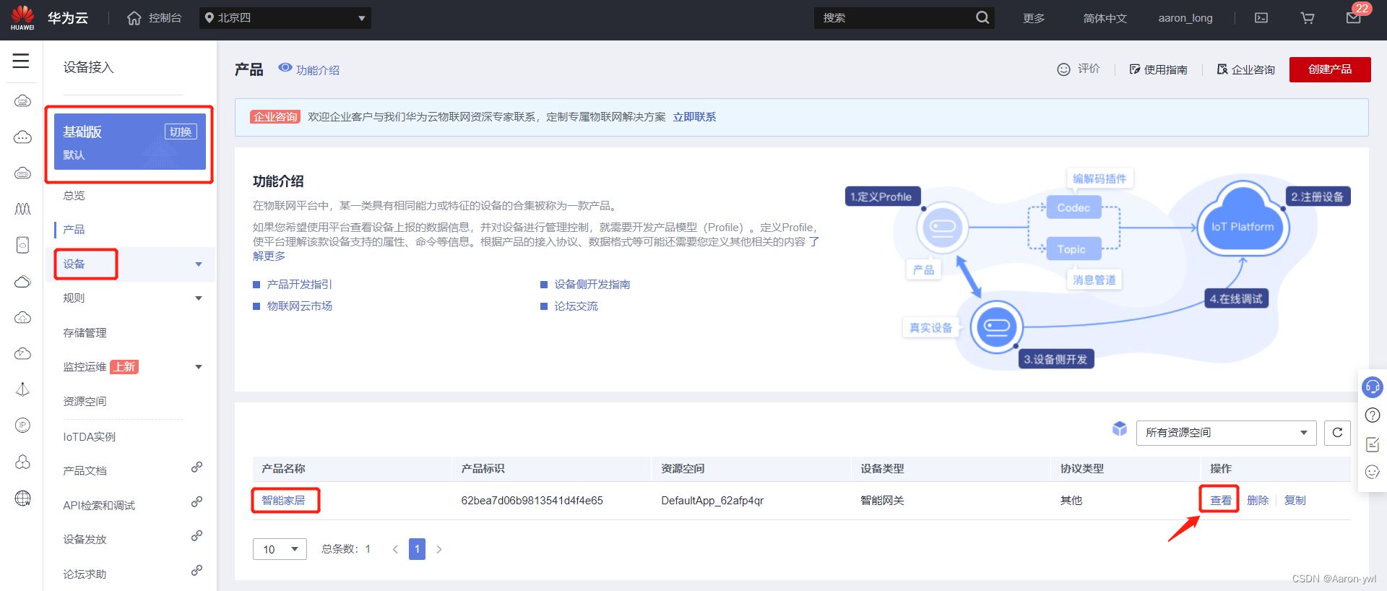Screen dimensions: 1387x591
Task: Click 使用指南 in header
Action: tap(1159, 69)
